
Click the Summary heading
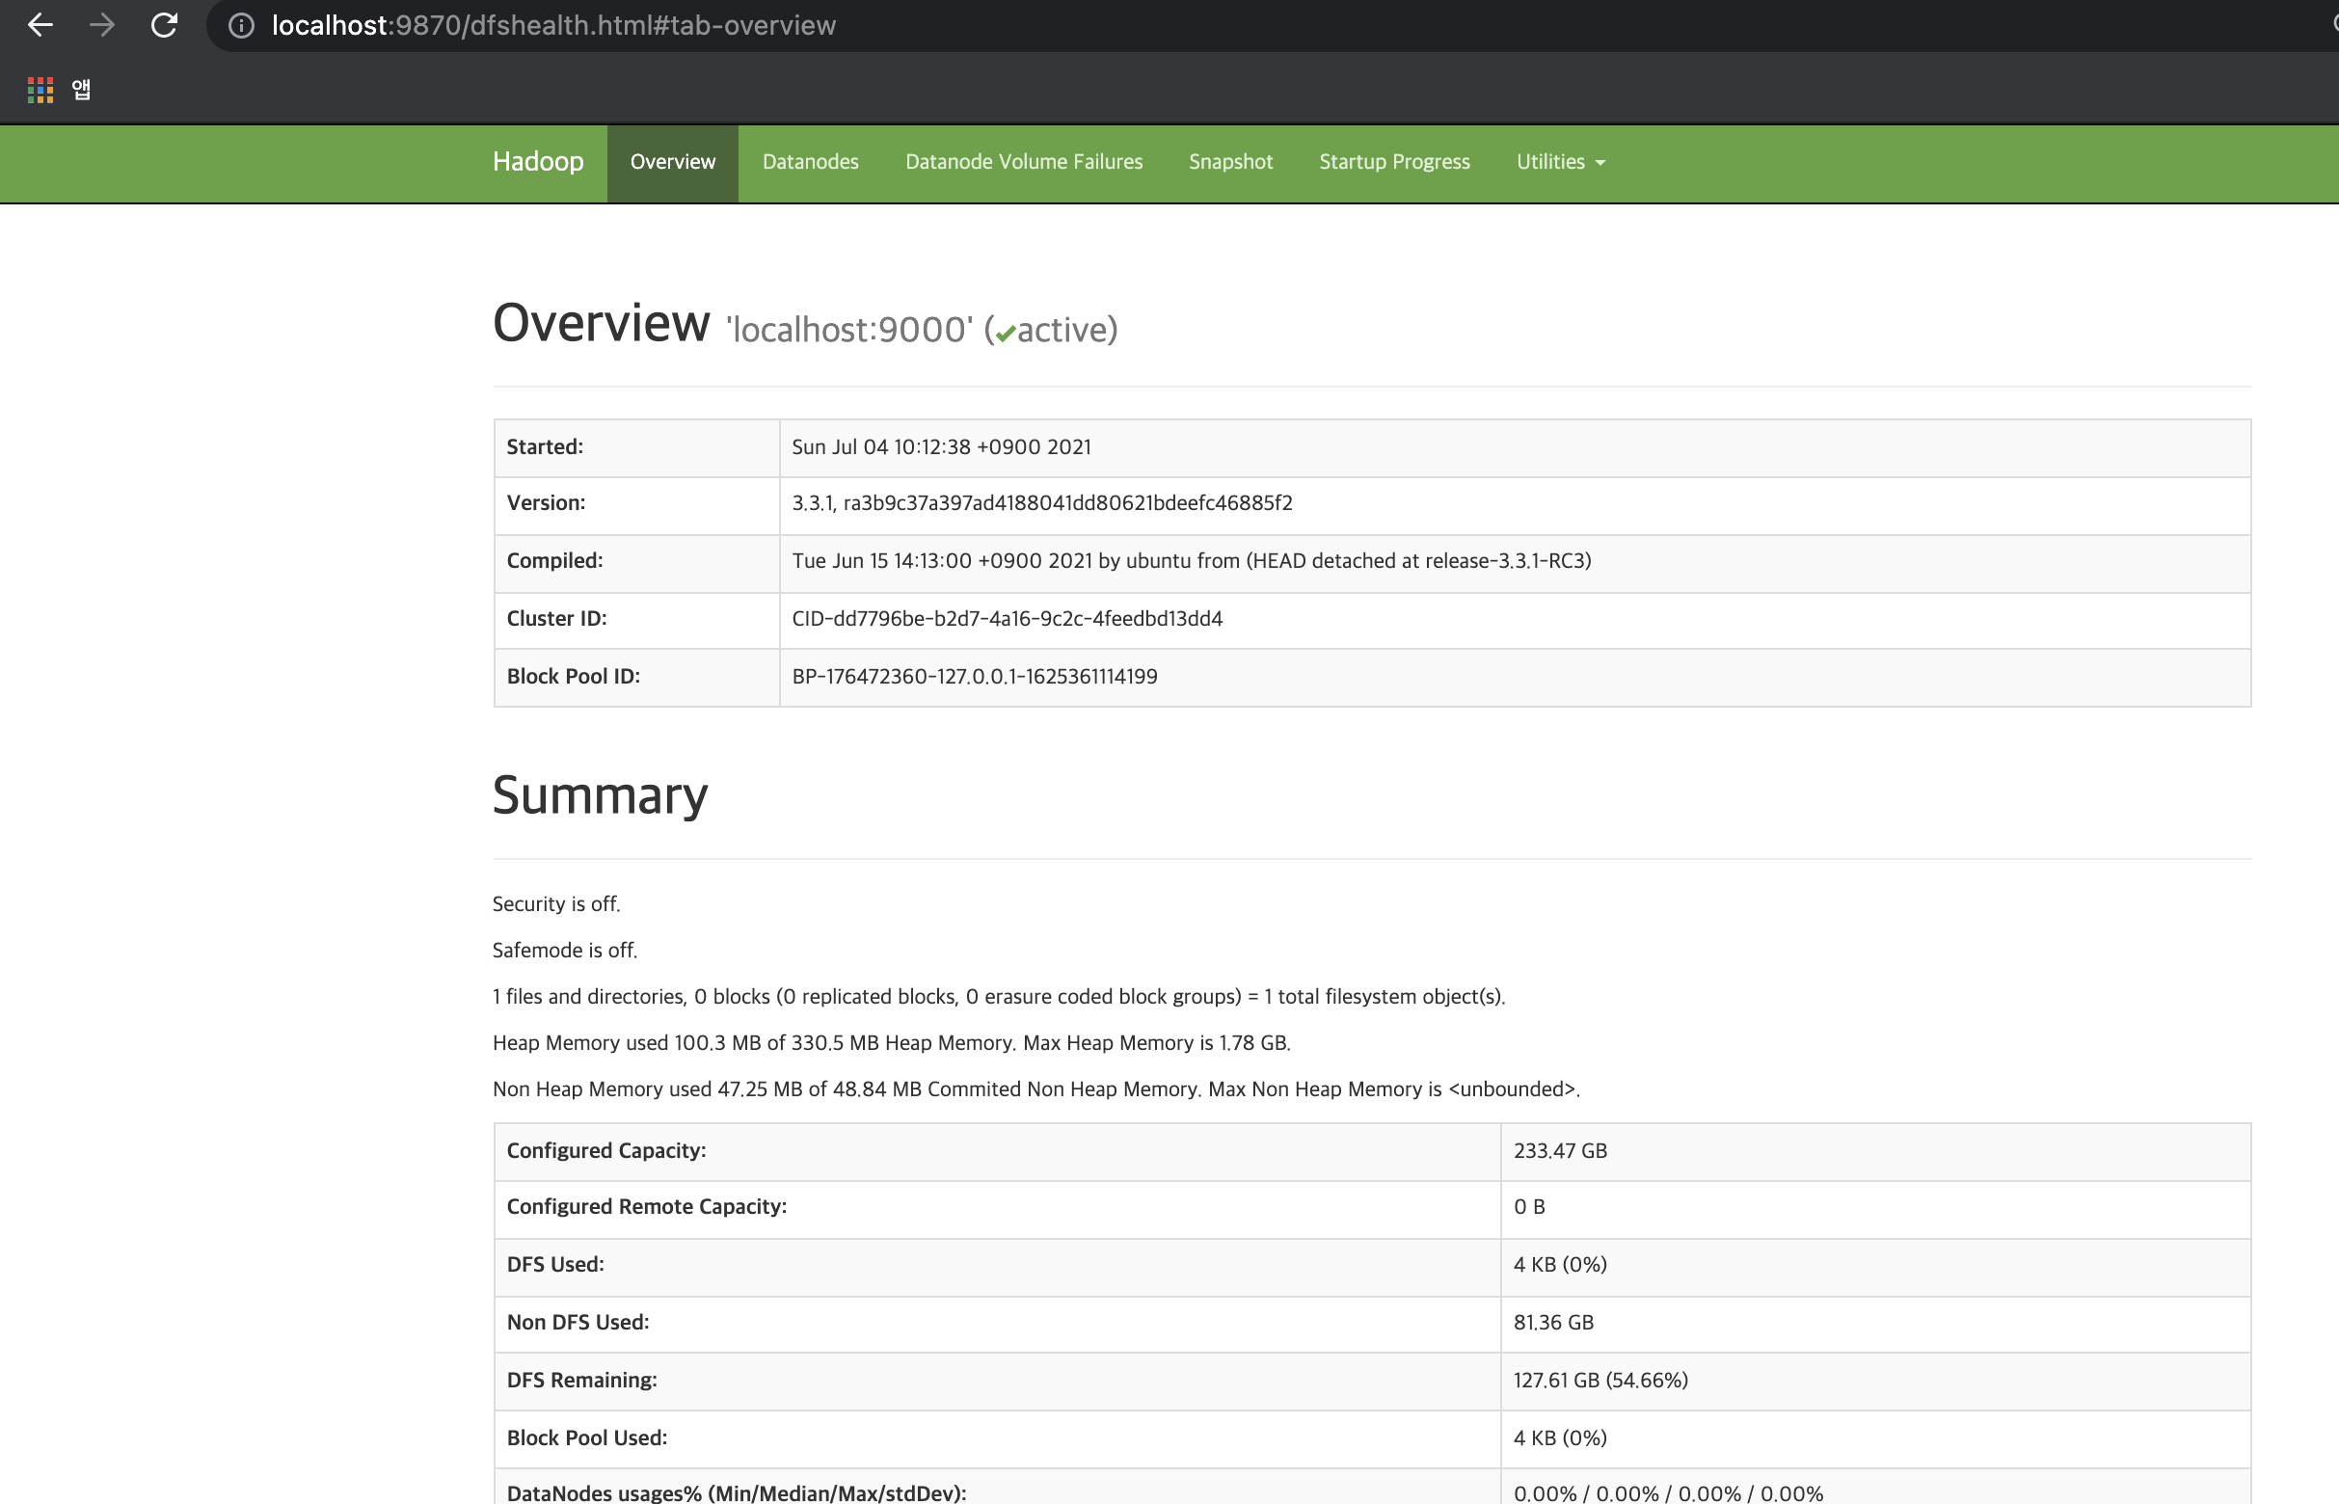tap(601, 796)
